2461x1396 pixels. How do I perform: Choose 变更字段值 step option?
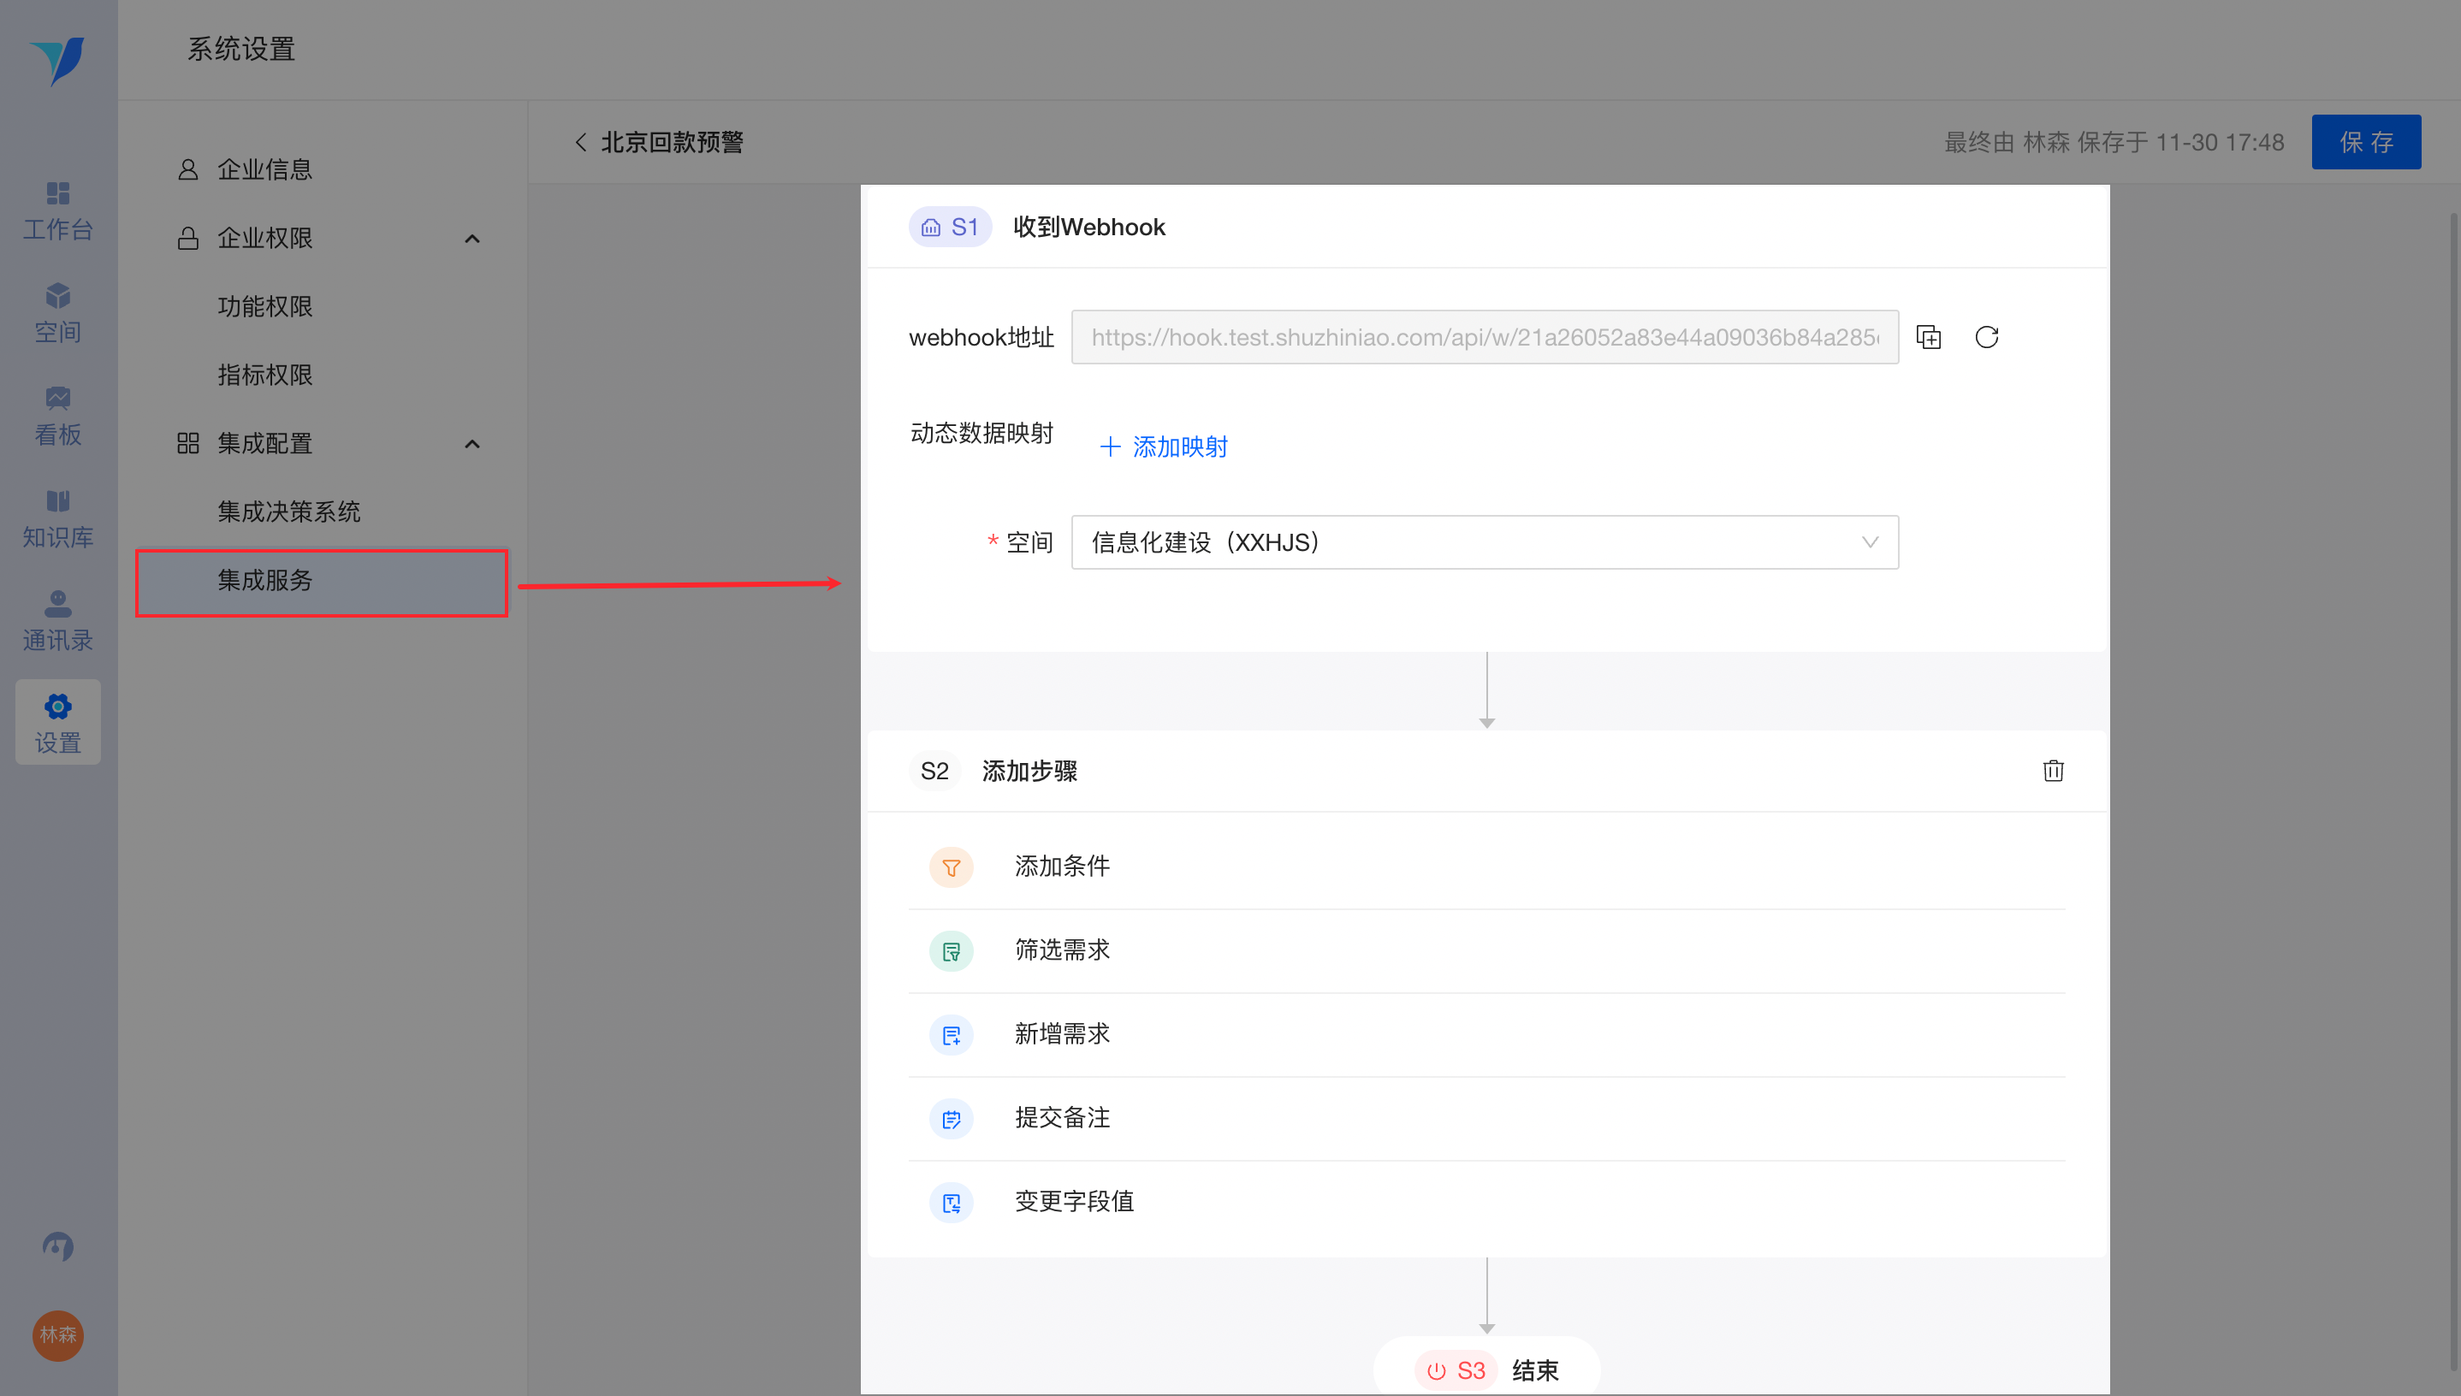click(1074, 1201)
